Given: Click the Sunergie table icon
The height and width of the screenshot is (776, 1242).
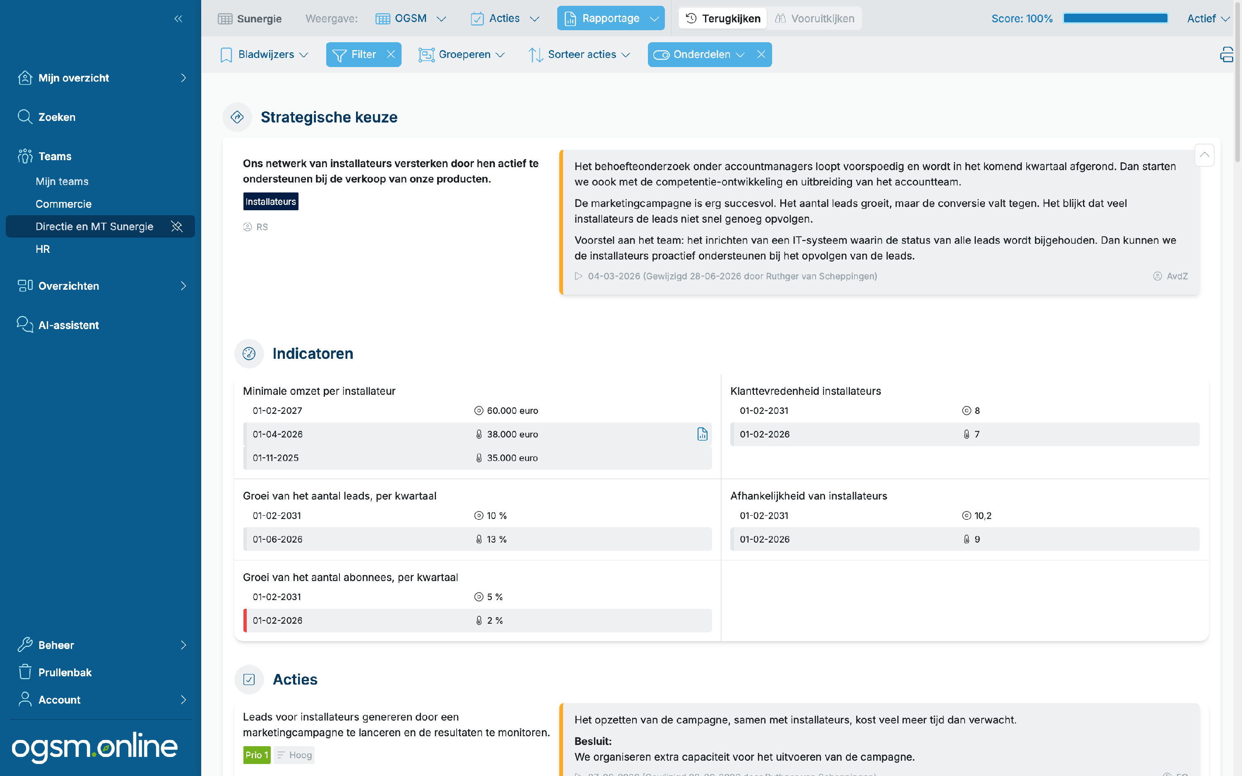Looking at the screenshot, I should [225, 19].
